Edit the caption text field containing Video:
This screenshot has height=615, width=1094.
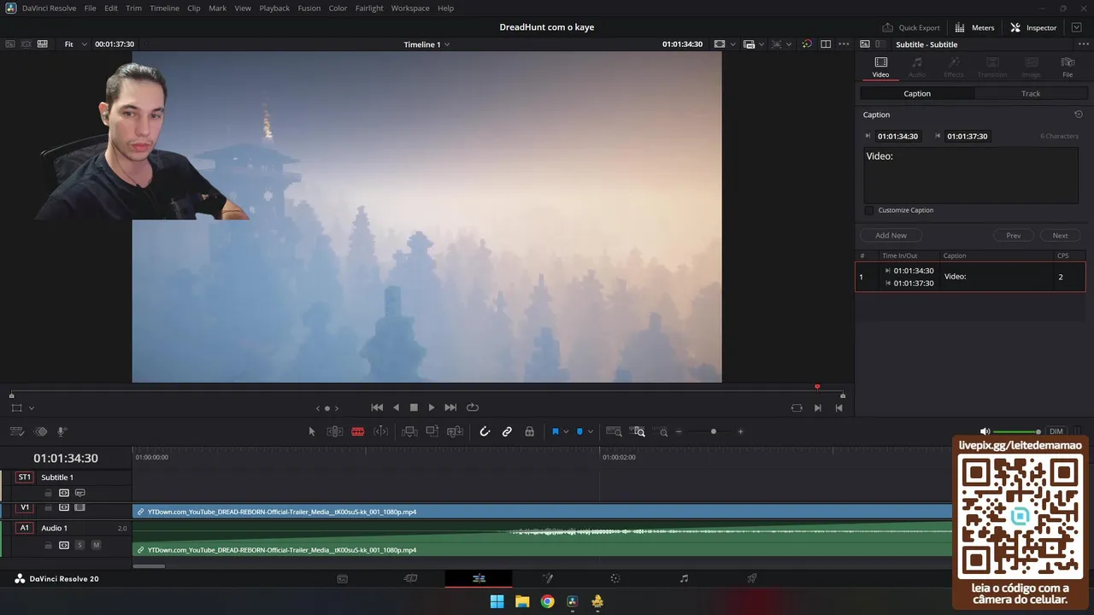point(971,175)
